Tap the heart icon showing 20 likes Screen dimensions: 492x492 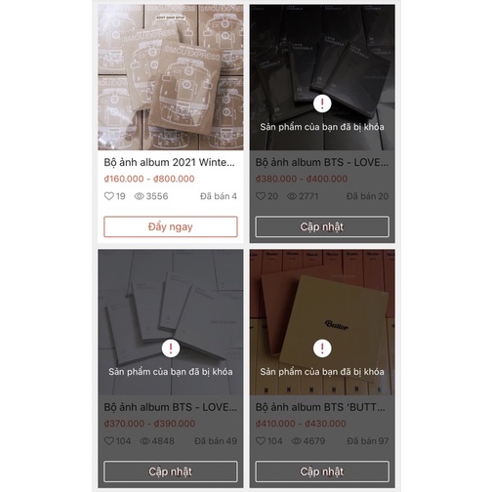point(261,196)
